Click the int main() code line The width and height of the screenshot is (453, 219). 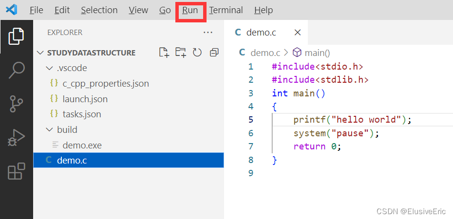click(x=299, y=93)
